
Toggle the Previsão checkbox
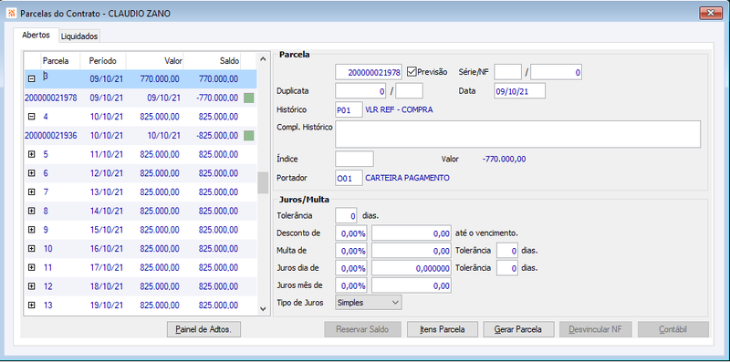click(x=412, y=72)
